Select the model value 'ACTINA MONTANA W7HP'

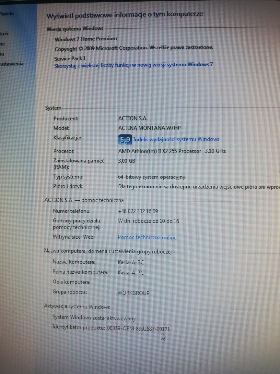pos(149,128)
